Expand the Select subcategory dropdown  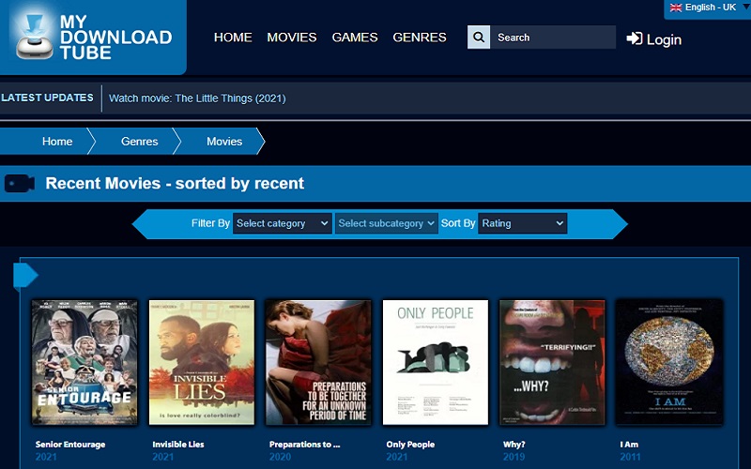coord(386,223)
